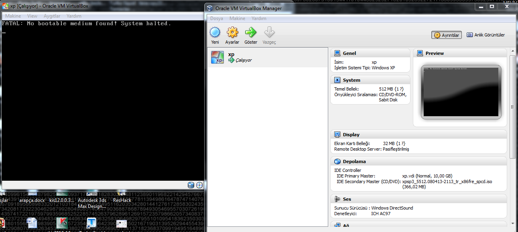Select the screenshot thumbnail desktop icon

click(x=122, y=224)
